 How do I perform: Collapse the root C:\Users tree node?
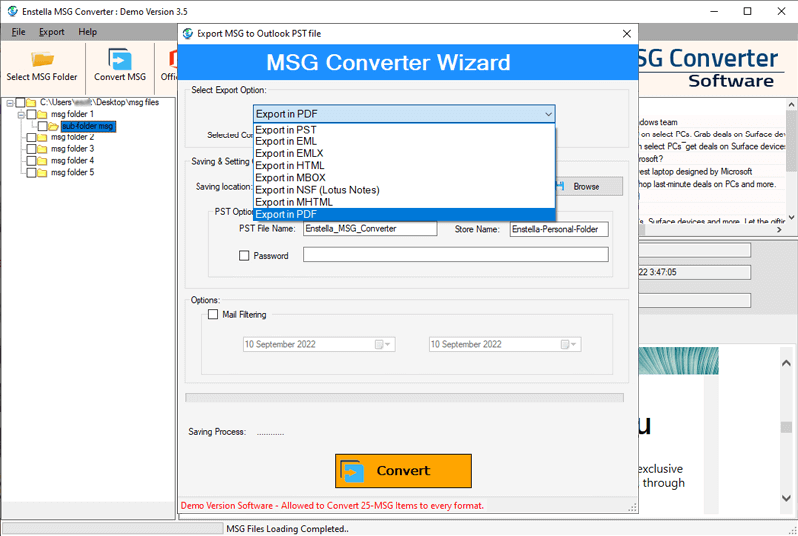point(10,103)
